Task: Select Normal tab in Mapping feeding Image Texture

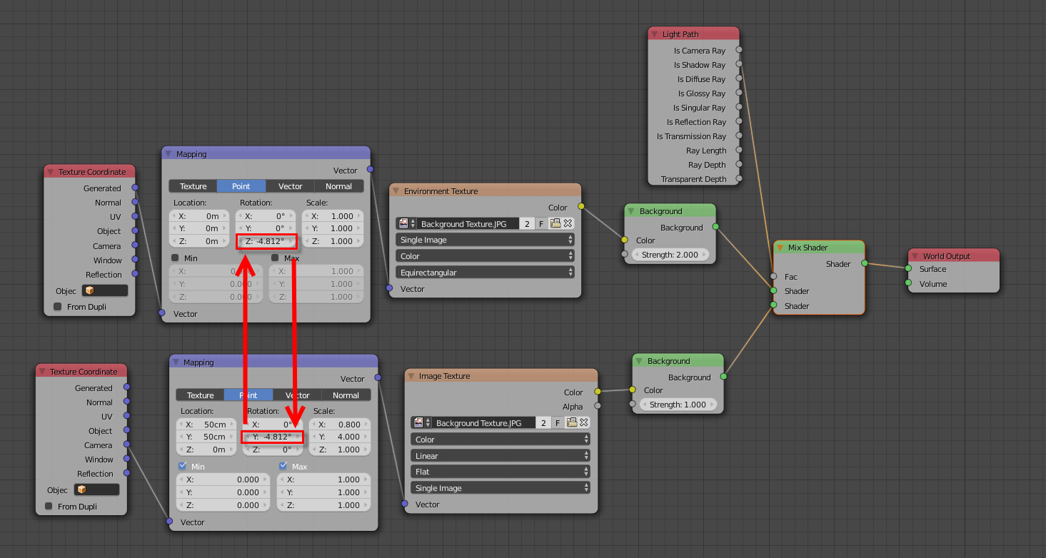Action: 346,395
